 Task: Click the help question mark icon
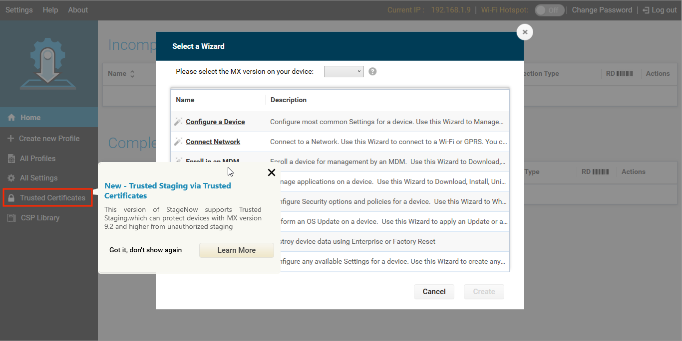click(x=372, y=71)
